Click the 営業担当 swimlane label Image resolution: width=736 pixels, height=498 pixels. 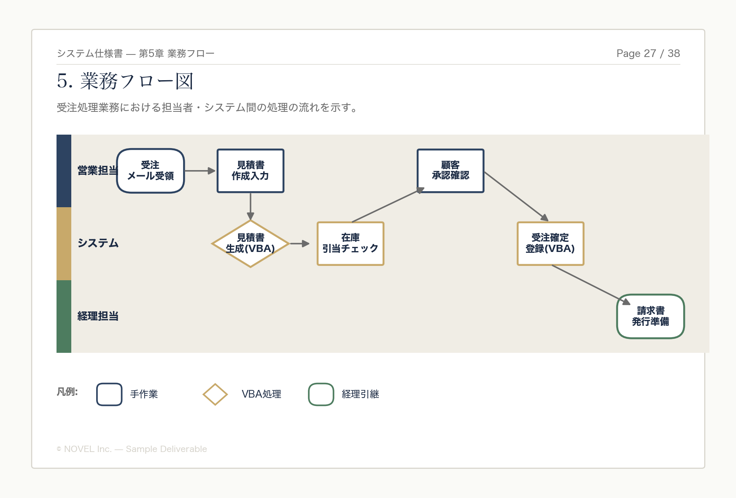click(x=97, y=171)
